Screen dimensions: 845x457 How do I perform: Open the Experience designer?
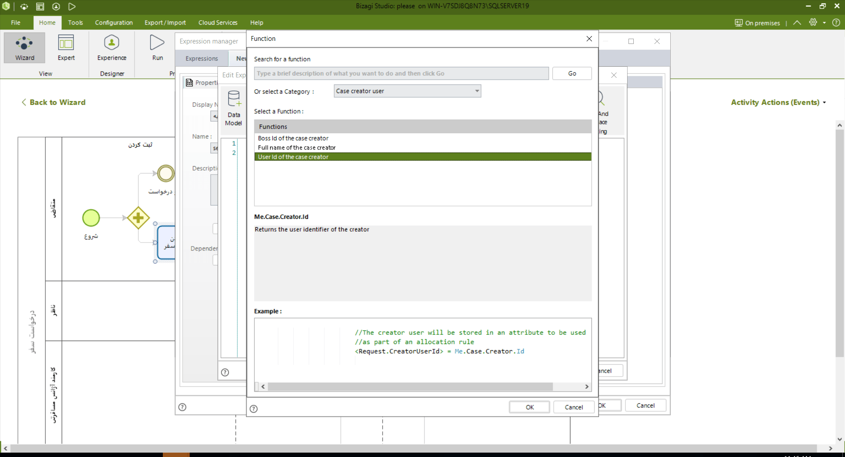coord(112,47)
